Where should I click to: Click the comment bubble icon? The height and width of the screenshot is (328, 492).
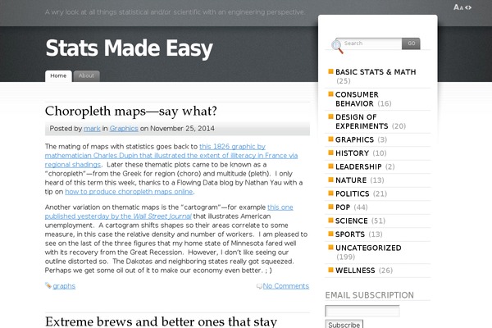(259, 286)
